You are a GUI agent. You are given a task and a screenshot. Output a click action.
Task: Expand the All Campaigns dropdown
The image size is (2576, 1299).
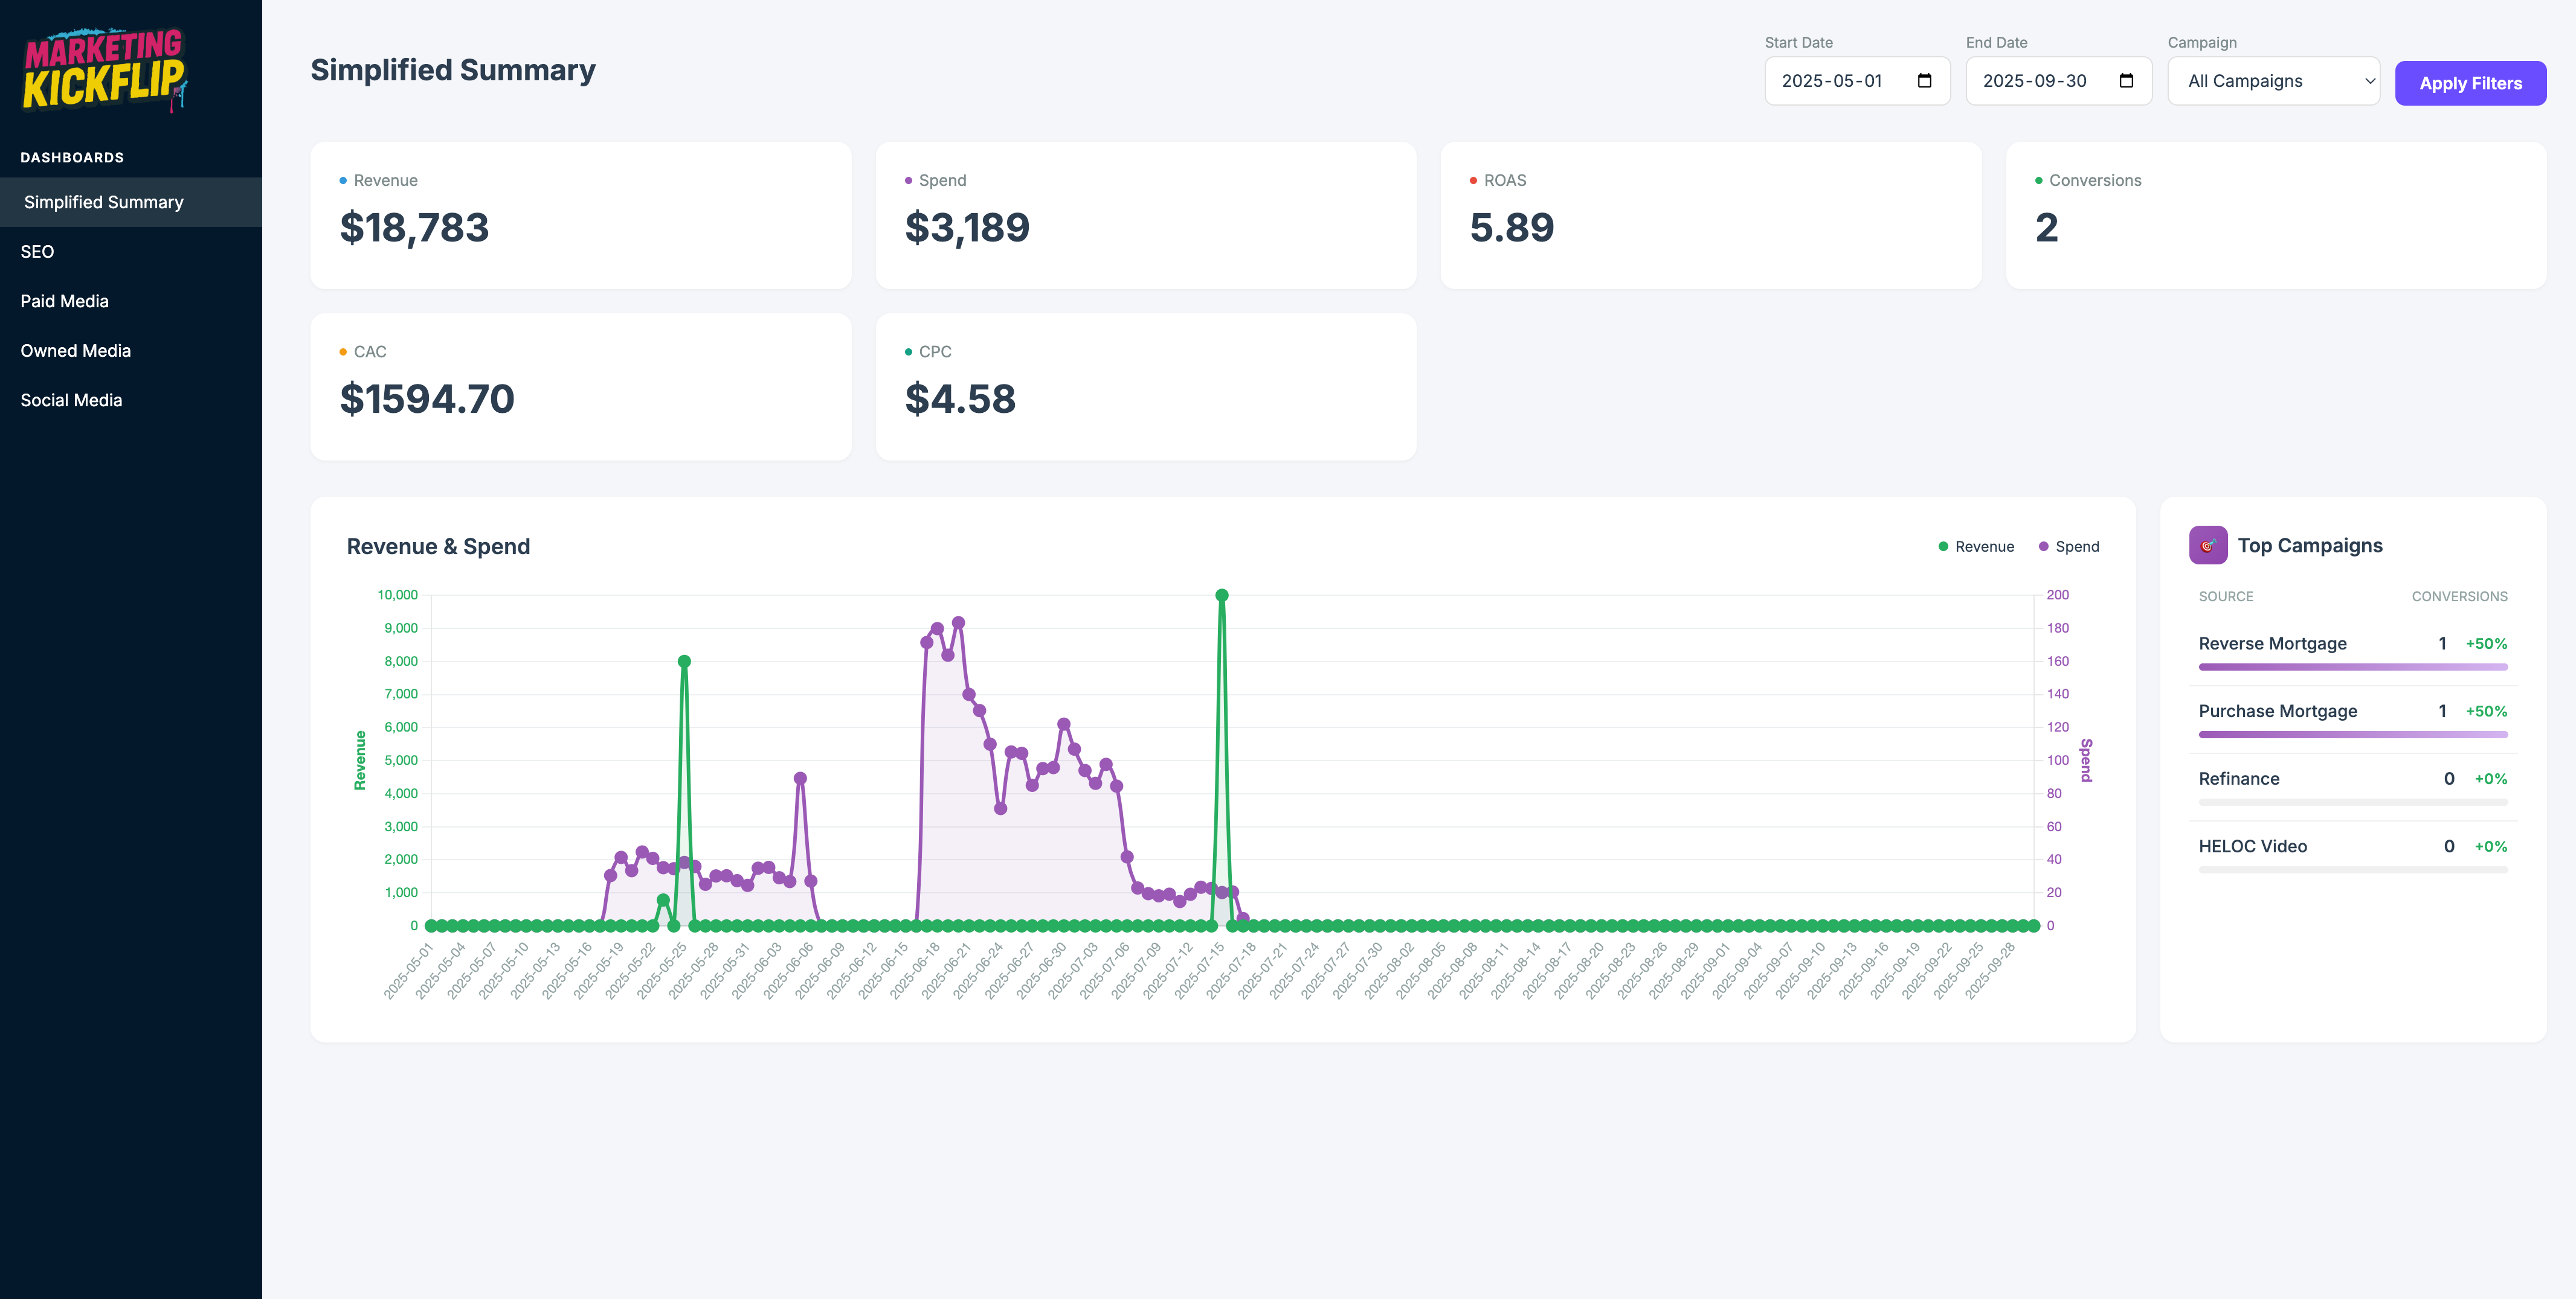click(2272, 81)
